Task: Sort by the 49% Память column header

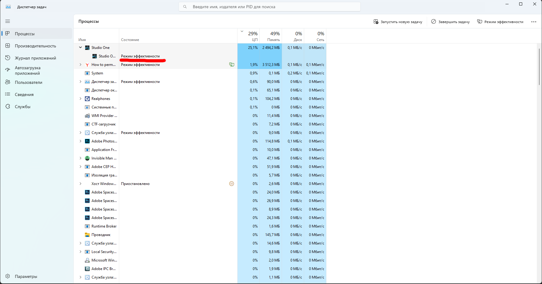Action: coord(271,36)
